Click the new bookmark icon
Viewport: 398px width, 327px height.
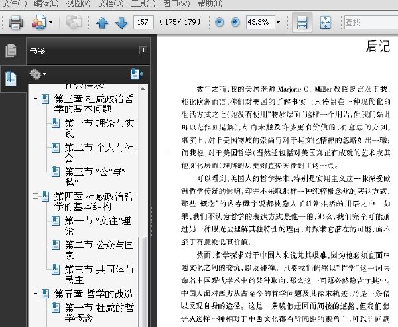[137, 74]
